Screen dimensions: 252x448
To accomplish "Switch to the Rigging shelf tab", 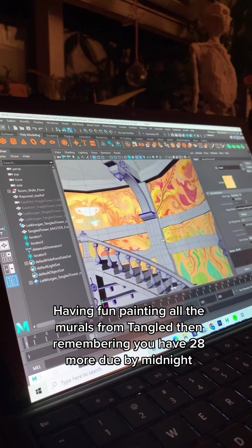I will click(x=69, y=136).
